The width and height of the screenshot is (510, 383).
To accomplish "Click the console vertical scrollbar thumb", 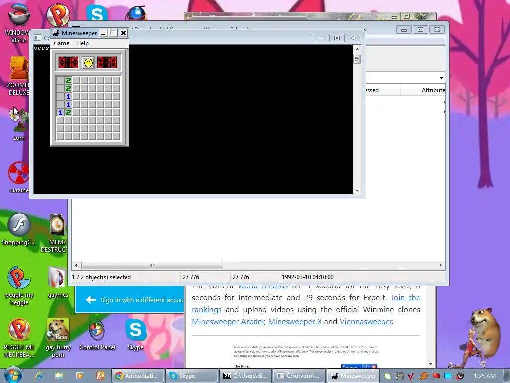I will coord(357,59).
